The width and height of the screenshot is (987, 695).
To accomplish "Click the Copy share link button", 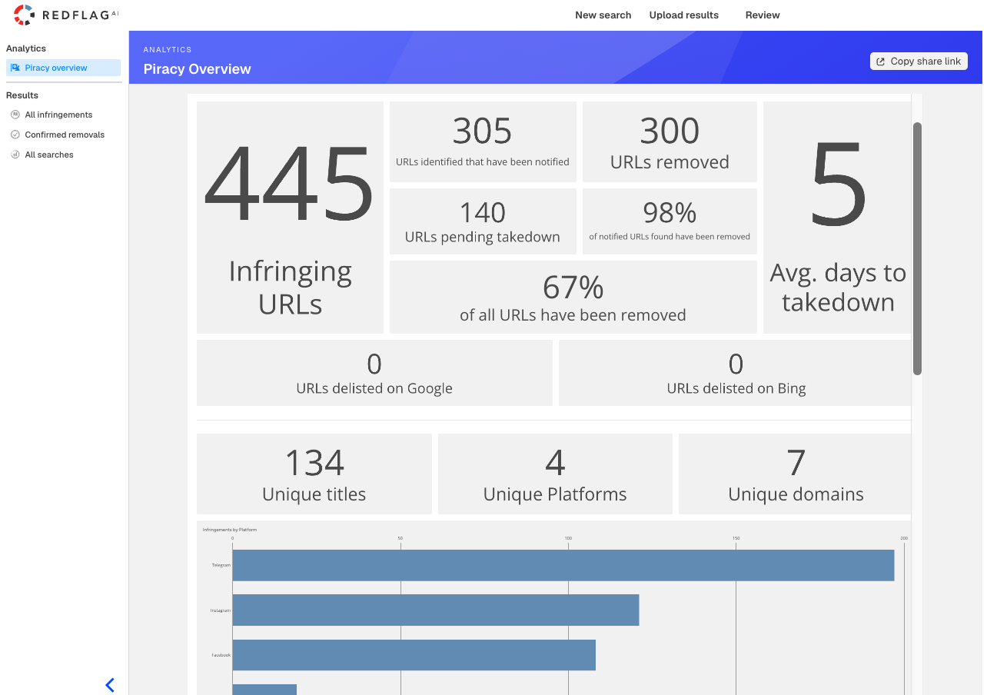I will click(919, 62).
